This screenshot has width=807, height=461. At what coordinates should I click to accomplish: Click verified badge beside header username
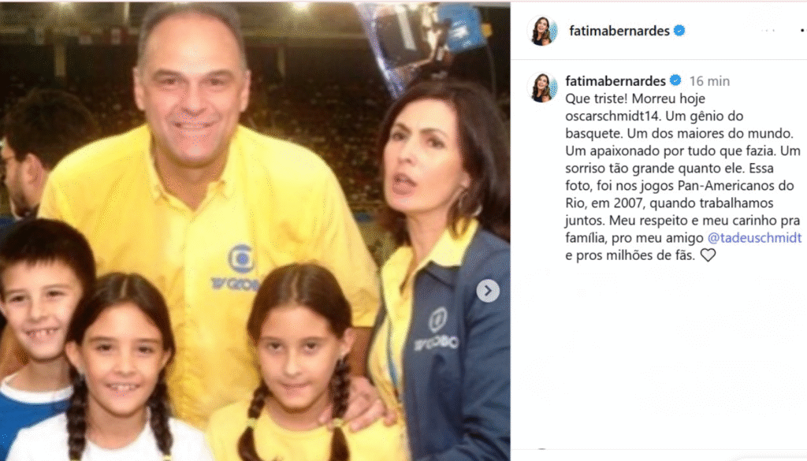tap(679, 31)
